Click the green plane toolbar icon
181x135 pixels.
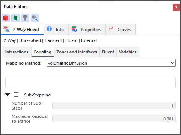(15, 18)
